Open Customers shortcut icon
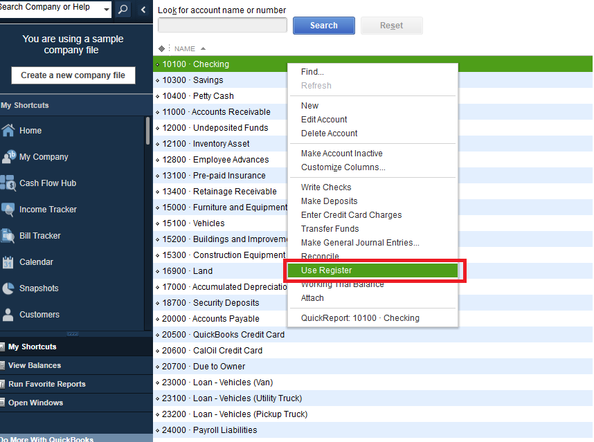Screen dimensions: 594x442 (x=8, y=315)
